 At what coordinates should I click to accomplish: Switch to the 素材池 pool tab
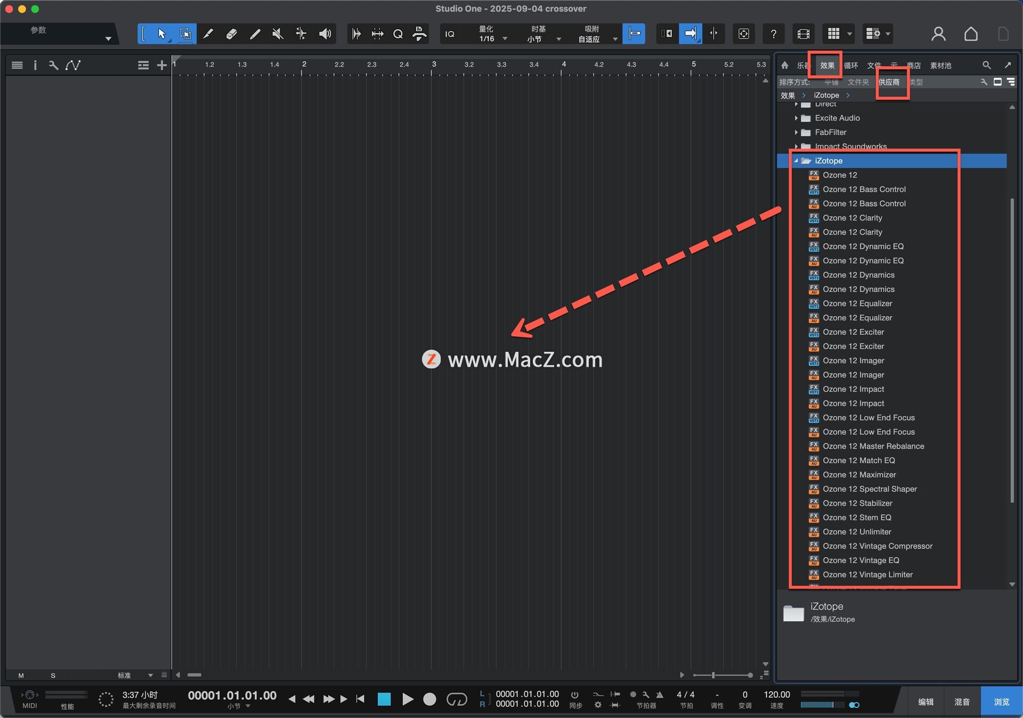coord(940,65)
